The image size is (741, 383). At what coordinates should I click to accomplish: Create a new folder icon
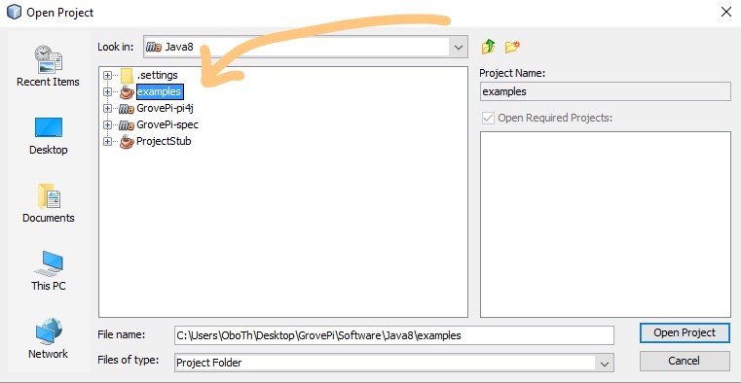(512, 47)
